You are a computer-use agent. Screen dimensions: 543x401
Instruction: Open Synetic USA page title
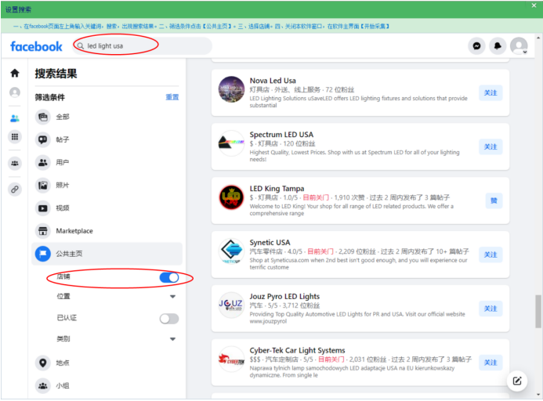coord(270,243)
